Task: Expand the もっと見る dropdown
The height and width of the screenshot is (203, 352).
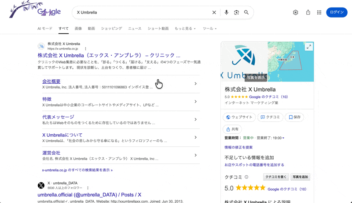Action: [185, 28]
